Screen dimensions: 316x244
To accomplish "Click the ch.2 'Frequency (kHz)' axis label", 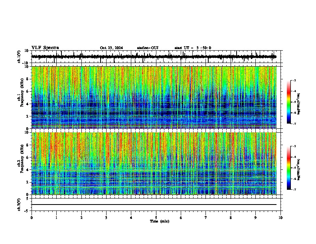I will (x=22, y=159).
